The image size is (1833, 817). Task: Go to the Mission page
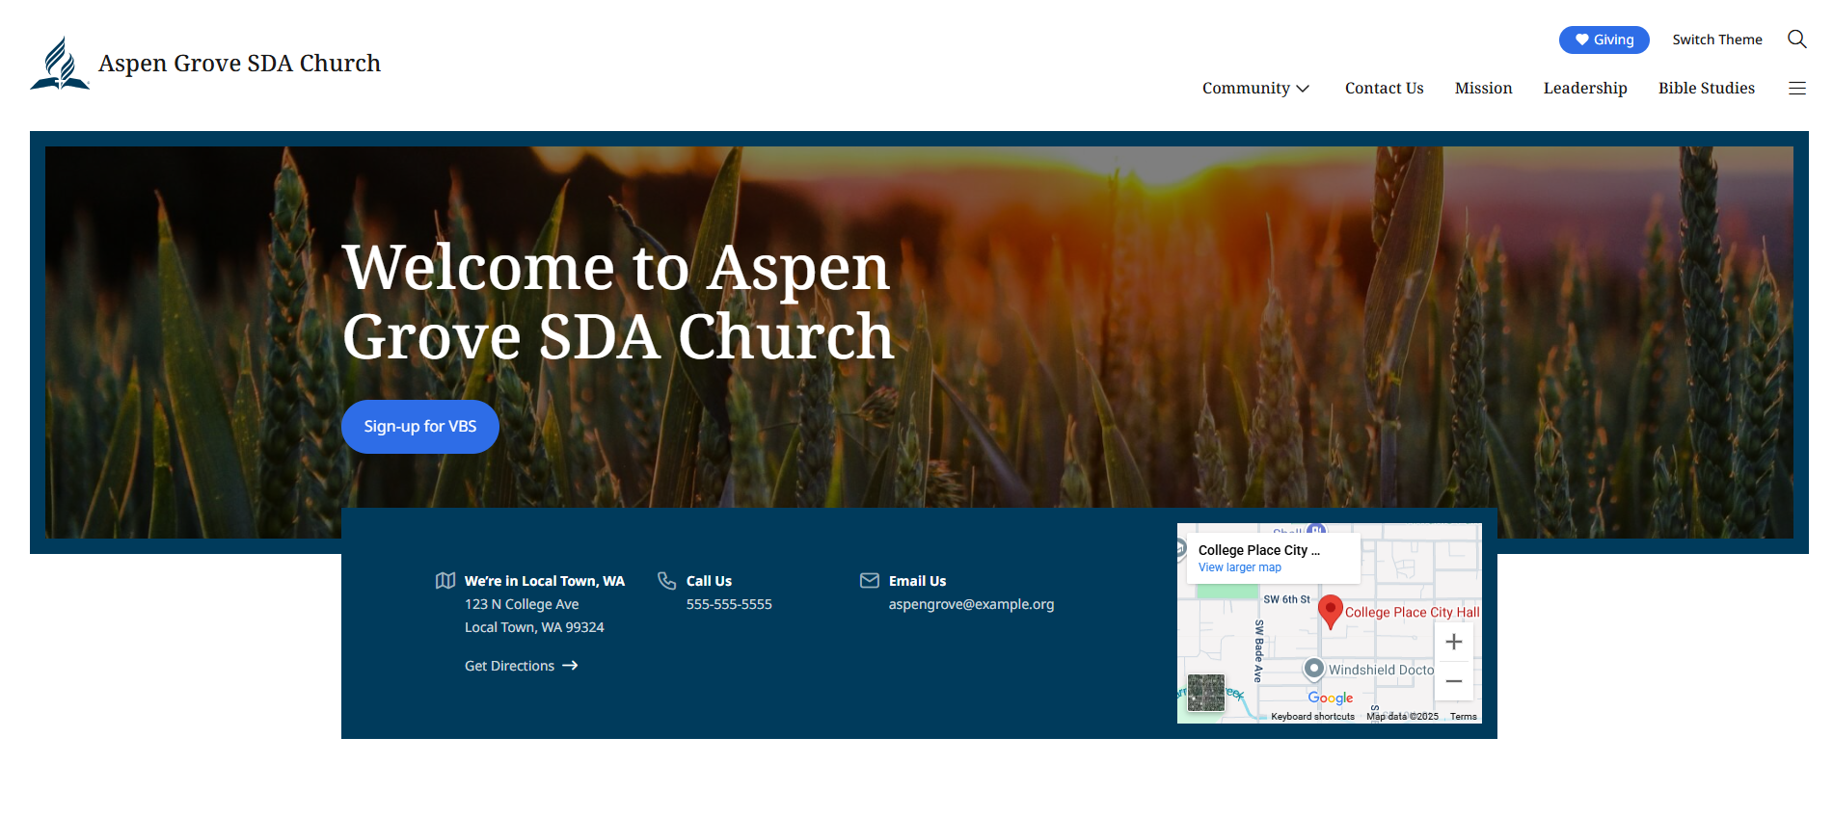[x=1484, y=89]
